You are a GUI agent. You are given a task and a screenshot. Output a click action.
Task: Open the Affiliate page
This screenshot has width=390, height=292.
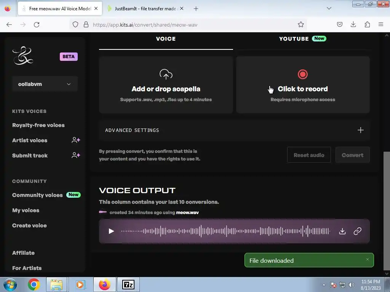point(23,253)
